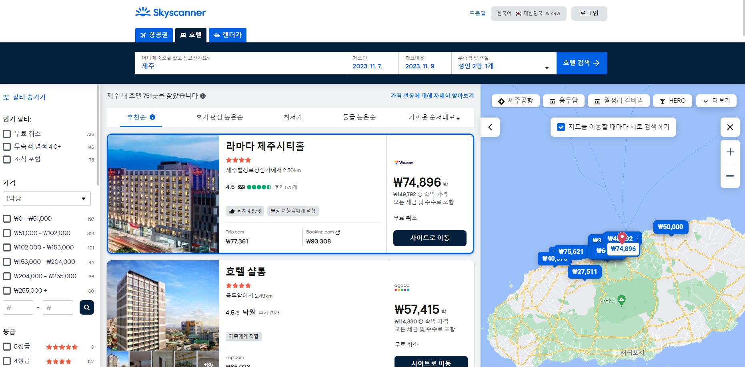The height and width of the screenshot is (367, 745).
Task: Click the price range search magnifier button
Action: [x=87, y=307]
